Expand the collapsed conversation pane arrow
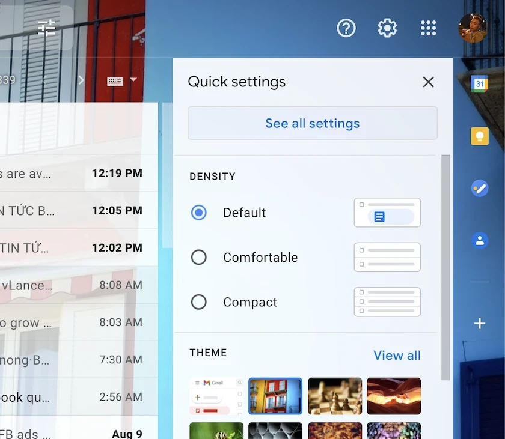 click(81, 80)
